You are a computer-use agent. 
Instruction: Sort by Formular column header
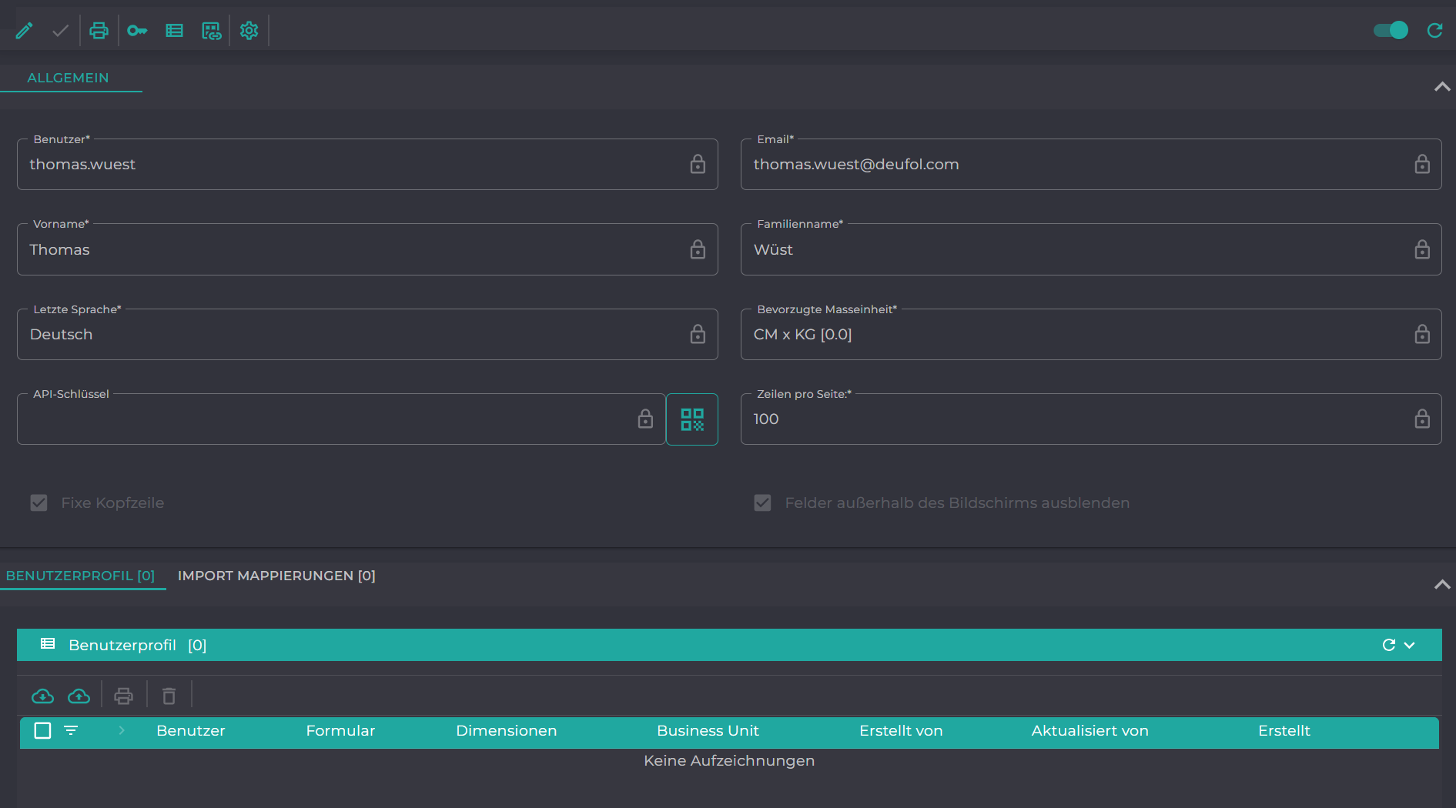pyautogui.click(x=340, y=730)
